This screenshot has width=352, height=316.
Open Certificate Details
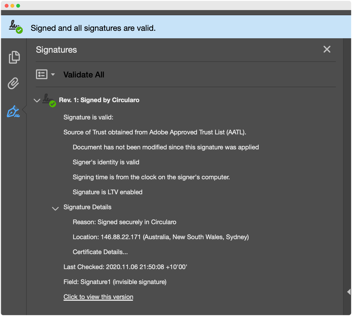click(100, 252)
